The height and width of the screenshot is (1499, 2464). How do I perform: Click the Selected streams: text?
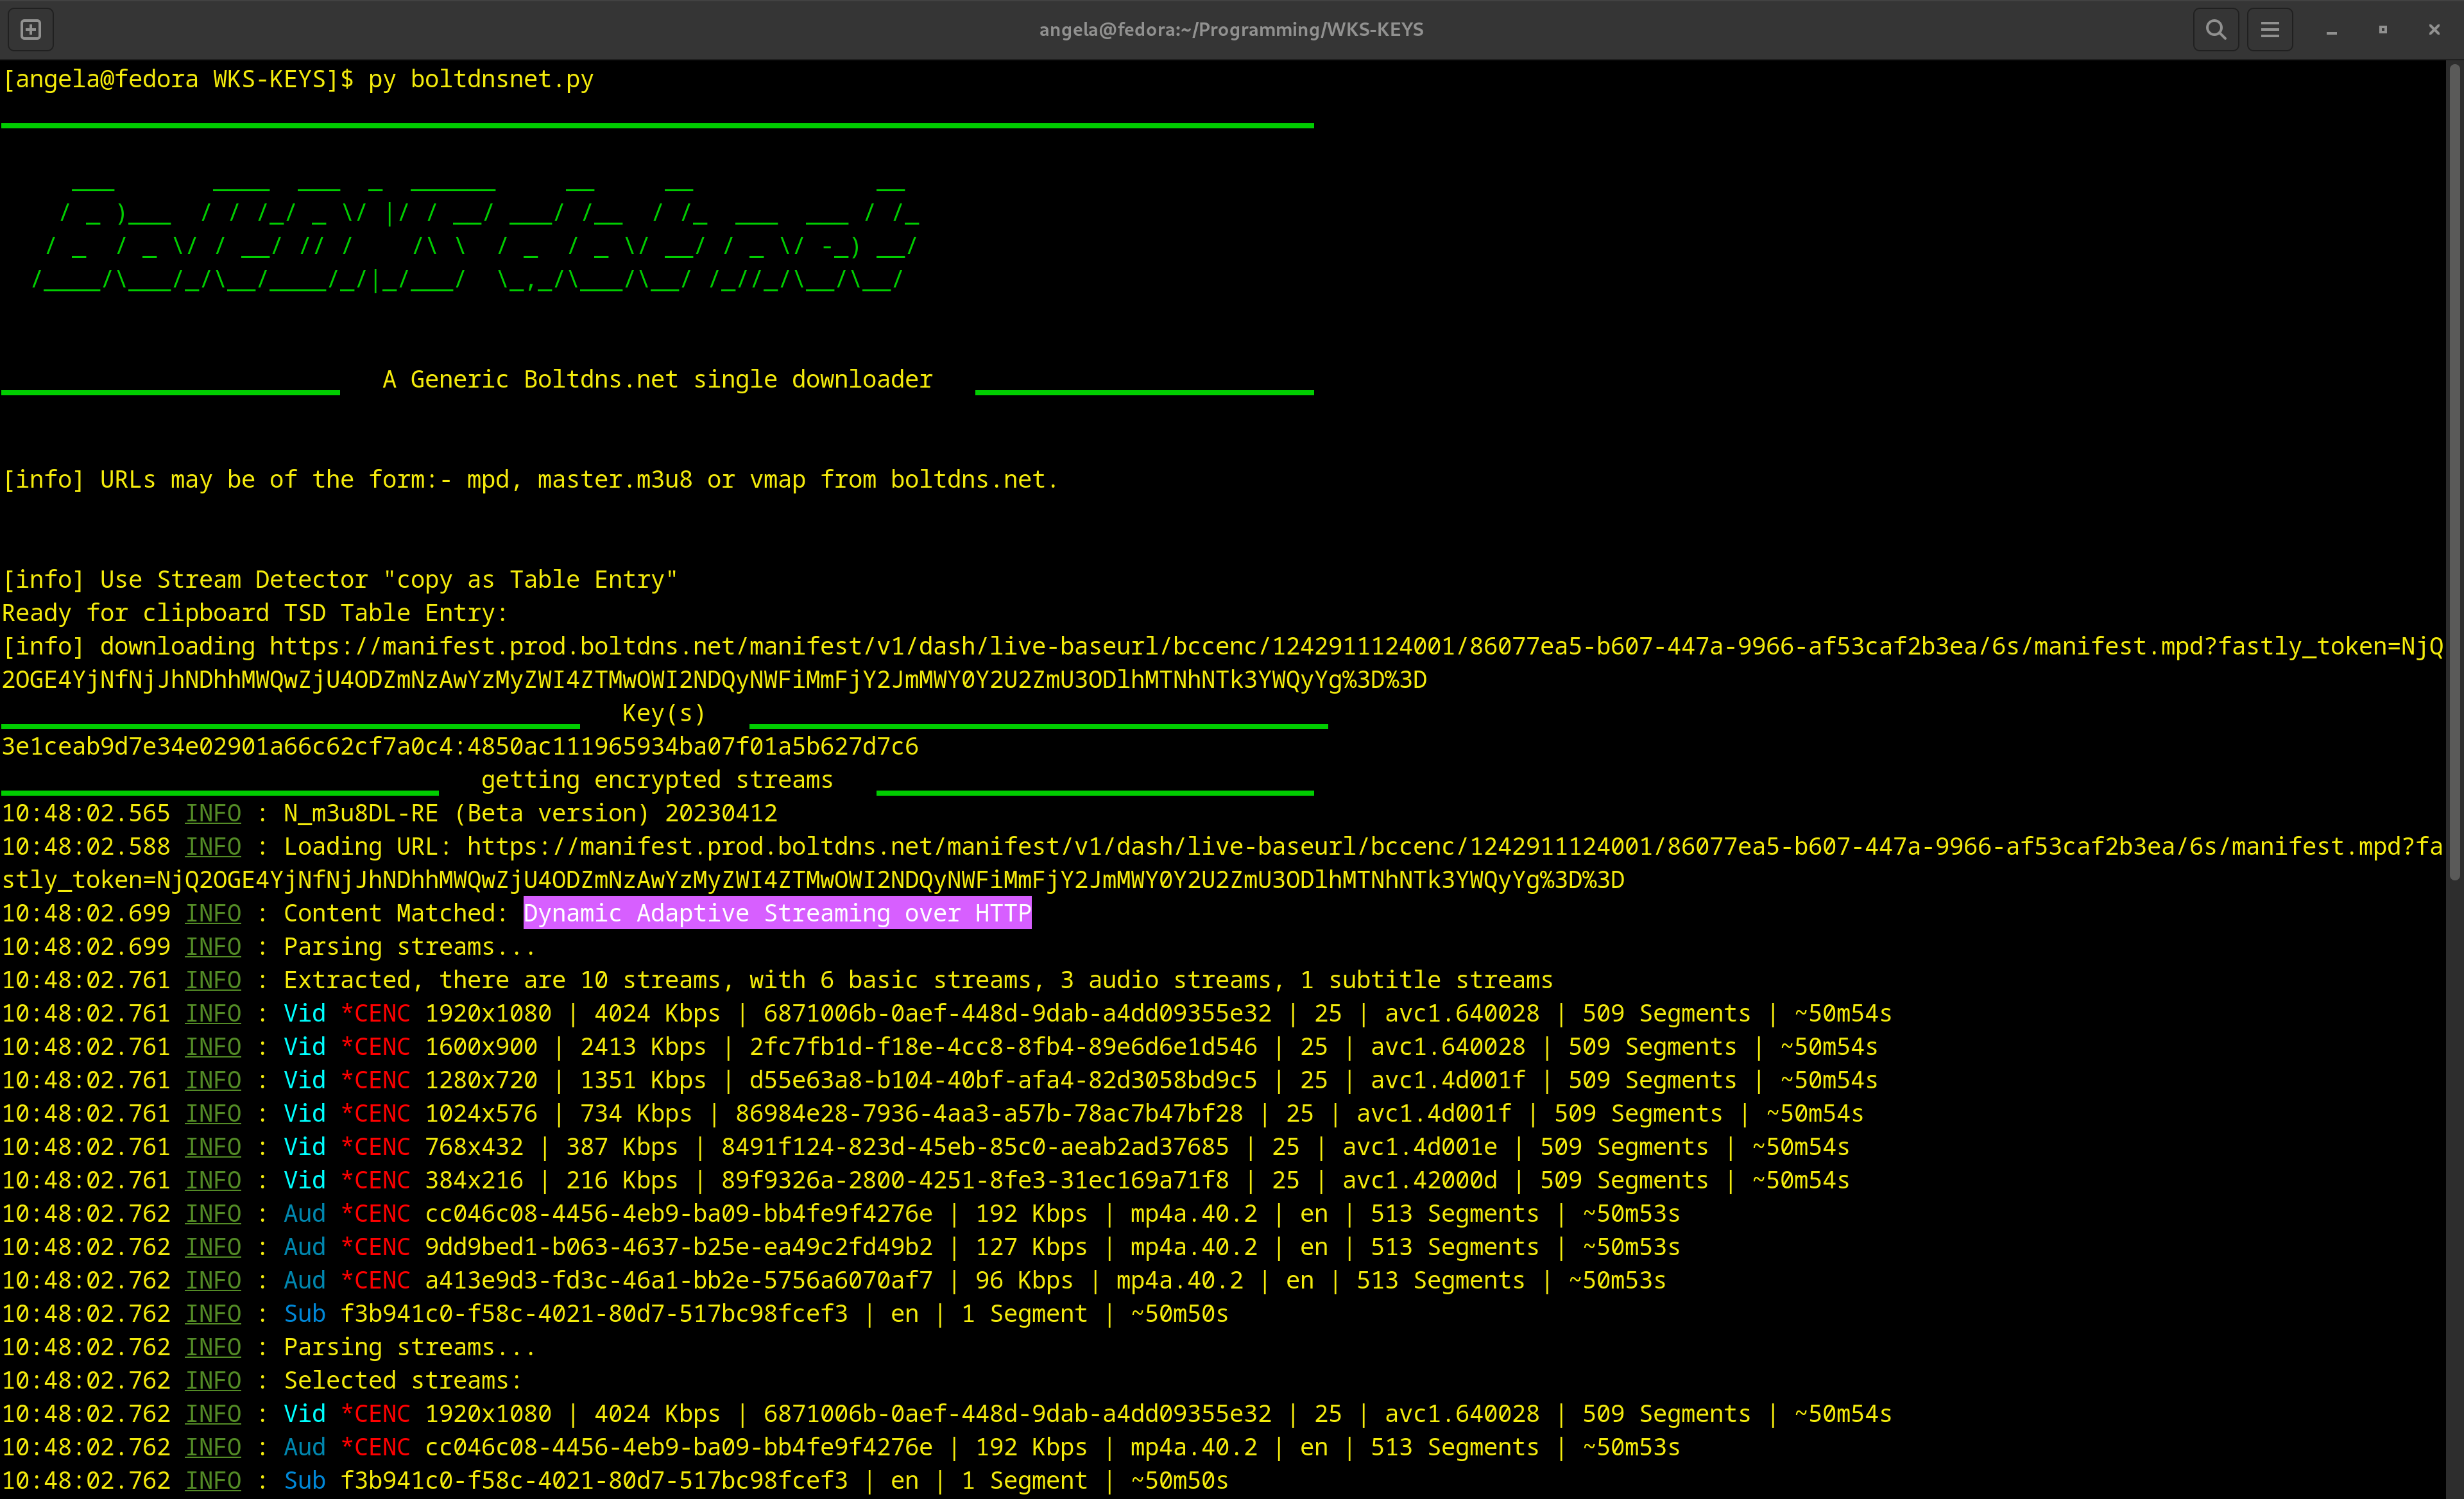tap(403, 1381)
